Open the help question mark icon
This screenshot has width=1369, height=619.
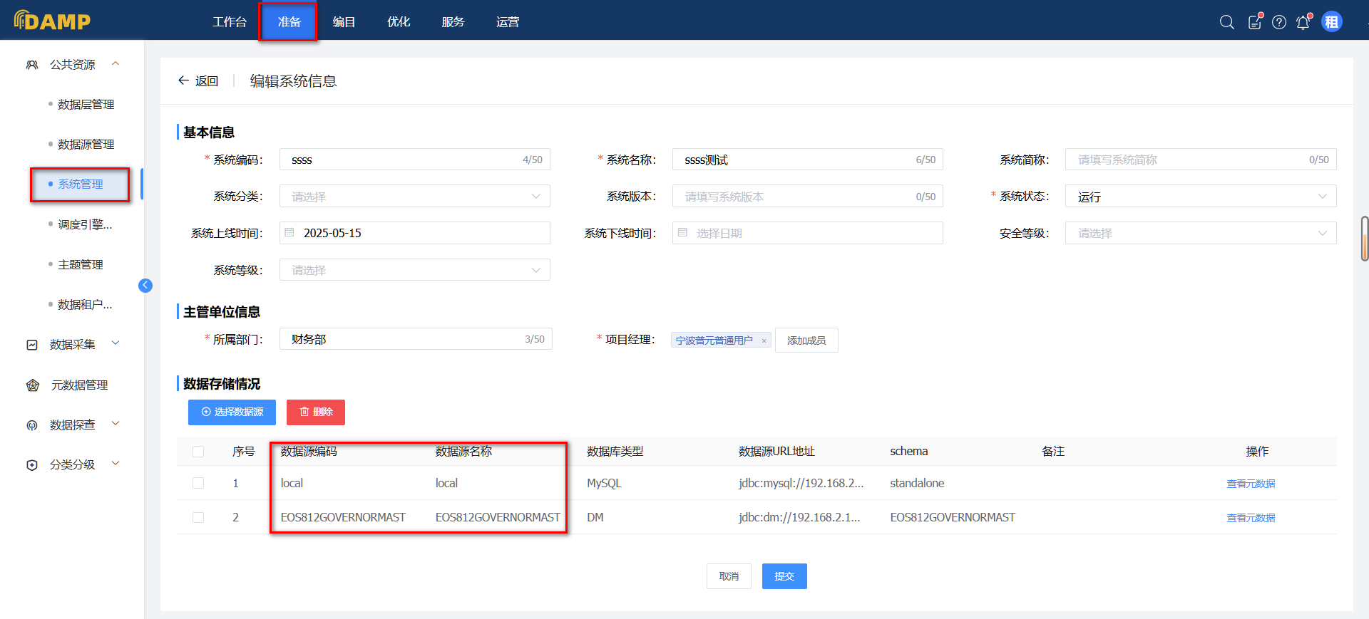1279,22
